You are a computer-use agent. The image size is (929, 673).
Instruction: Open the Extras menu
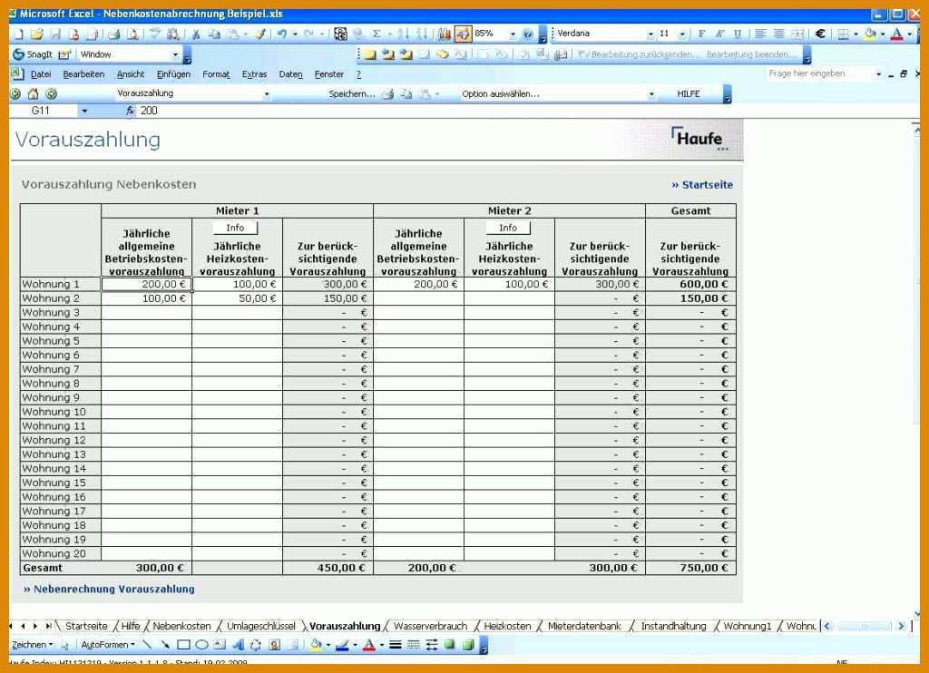[x=254, y=74]
